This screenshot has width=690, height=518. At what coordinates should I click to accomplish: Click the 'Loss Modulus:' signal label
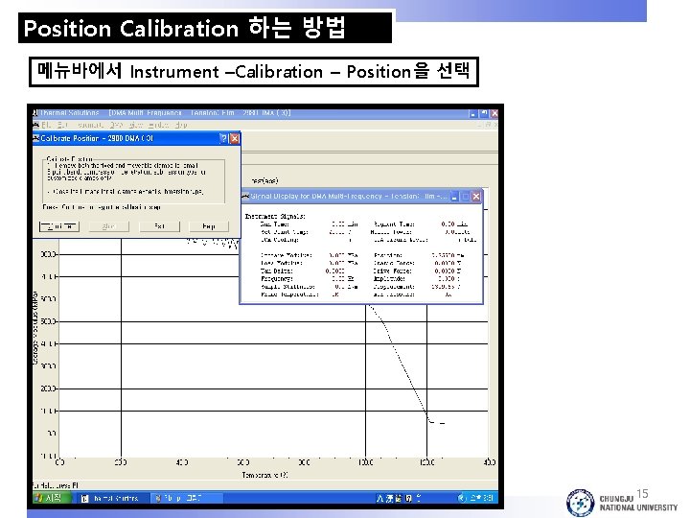pyautogui.click(x=281, y=263)
